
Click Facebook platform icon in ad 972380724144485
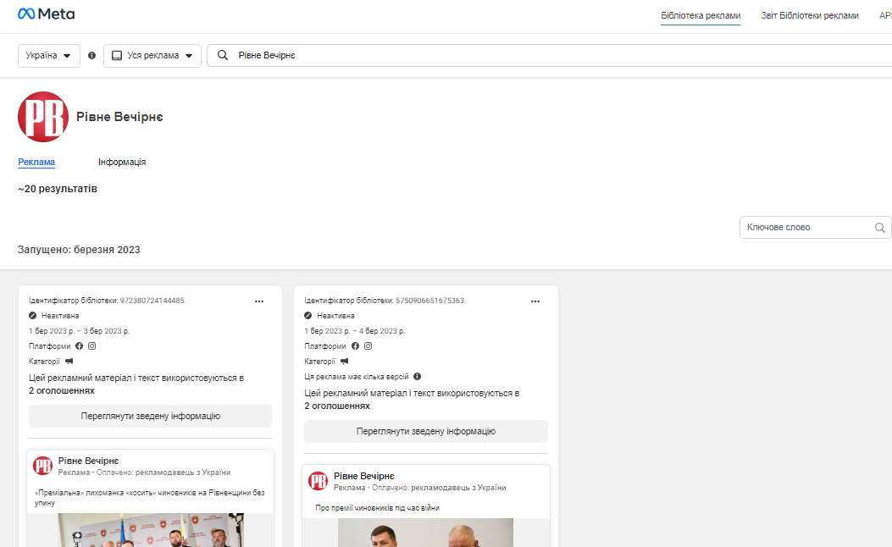coord(79,345)
